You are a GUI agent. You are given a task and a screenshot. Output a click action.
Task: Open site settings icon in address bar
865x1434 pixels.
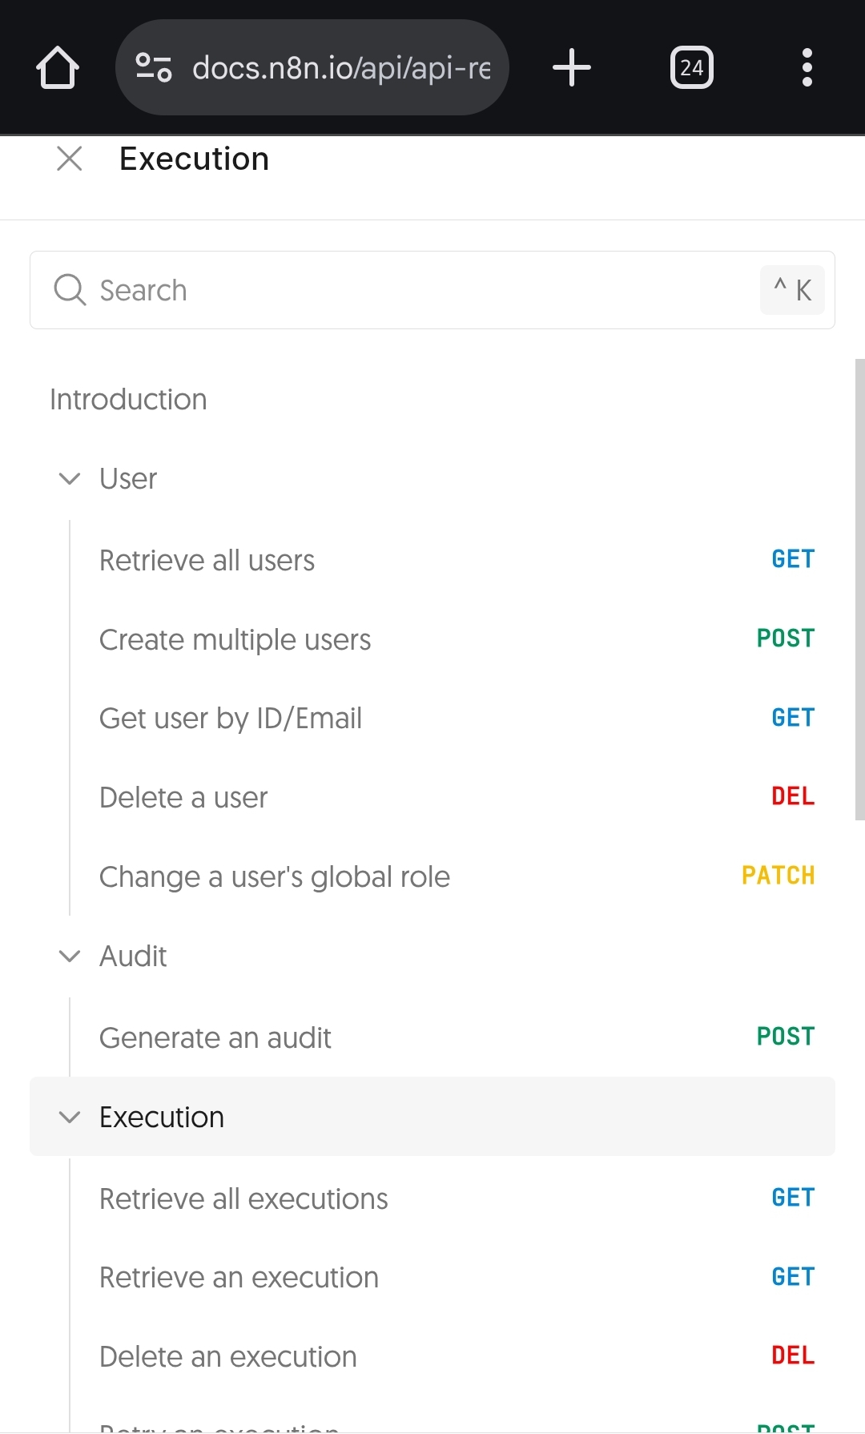(x=154, y=68)
